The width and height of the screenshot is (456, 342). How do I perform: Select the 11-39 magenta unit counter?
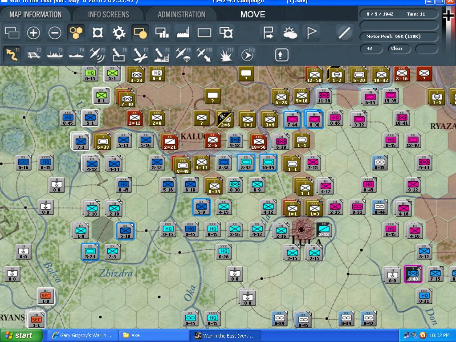(324, 97)
